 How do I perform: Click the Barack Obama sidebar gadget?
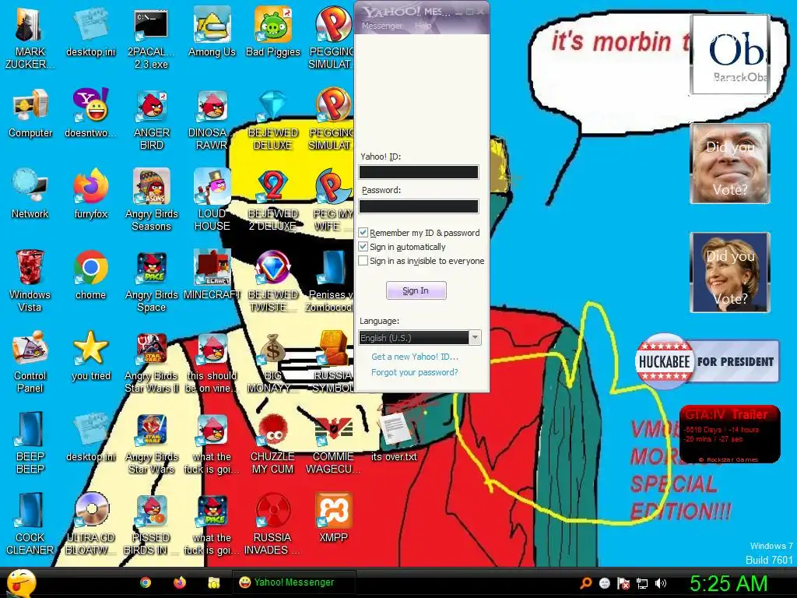[x=730, y=55]
